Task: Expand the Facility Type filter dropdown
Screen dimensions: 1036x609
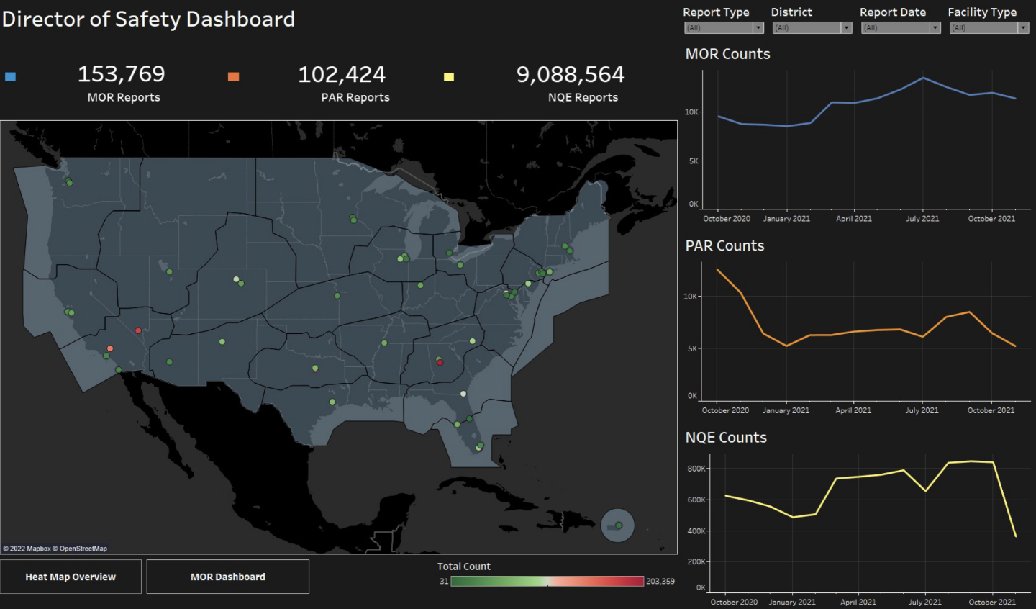Action: click(1023, 28)
